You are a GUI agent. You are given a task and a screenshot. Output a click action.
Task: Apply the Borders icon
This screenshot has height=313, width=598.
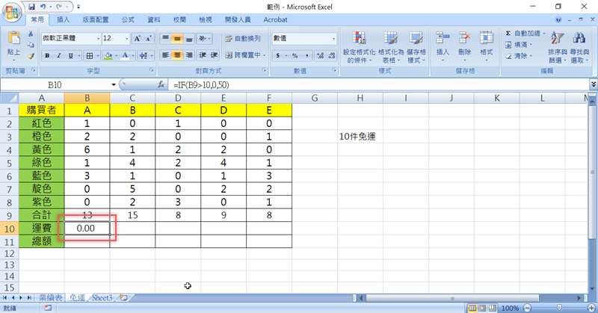[90, 56]
